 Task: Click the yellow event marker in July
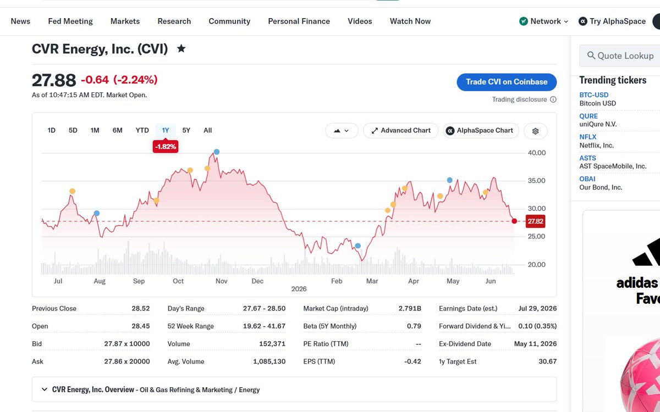pos(72,191)
